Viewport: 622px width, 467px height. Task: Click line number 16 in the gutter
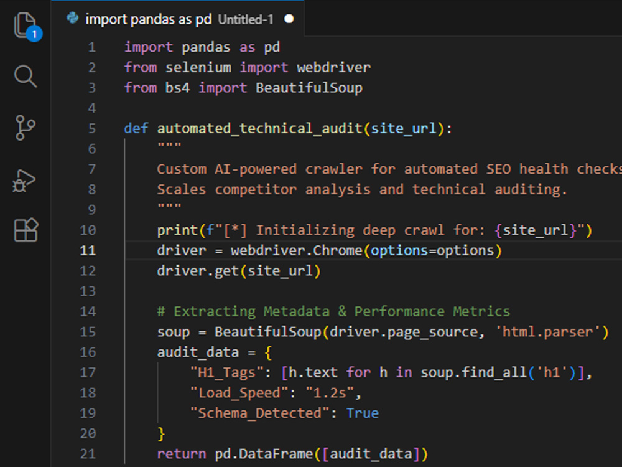pos(88,352)
